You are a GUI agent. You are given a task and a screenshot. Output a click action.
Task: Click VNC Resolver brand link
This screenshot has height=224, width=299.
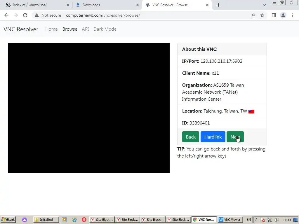(x=21, y=29)
